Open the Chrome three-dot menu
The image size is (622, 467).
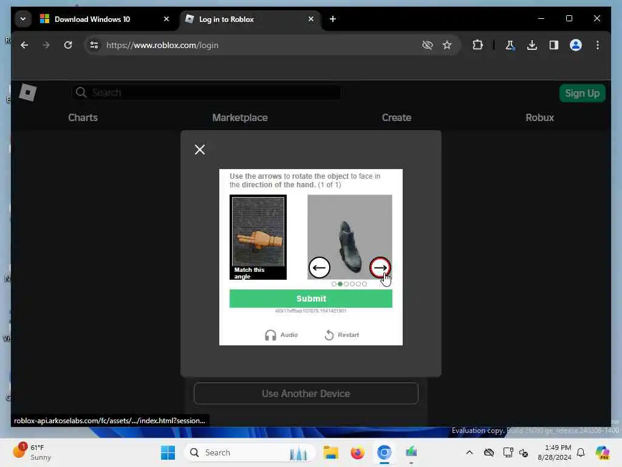(598, 45)
